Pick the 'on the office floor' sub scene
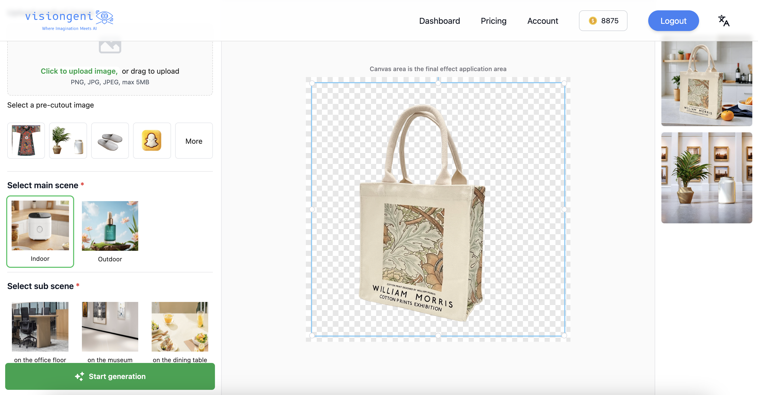 [40, 327]
